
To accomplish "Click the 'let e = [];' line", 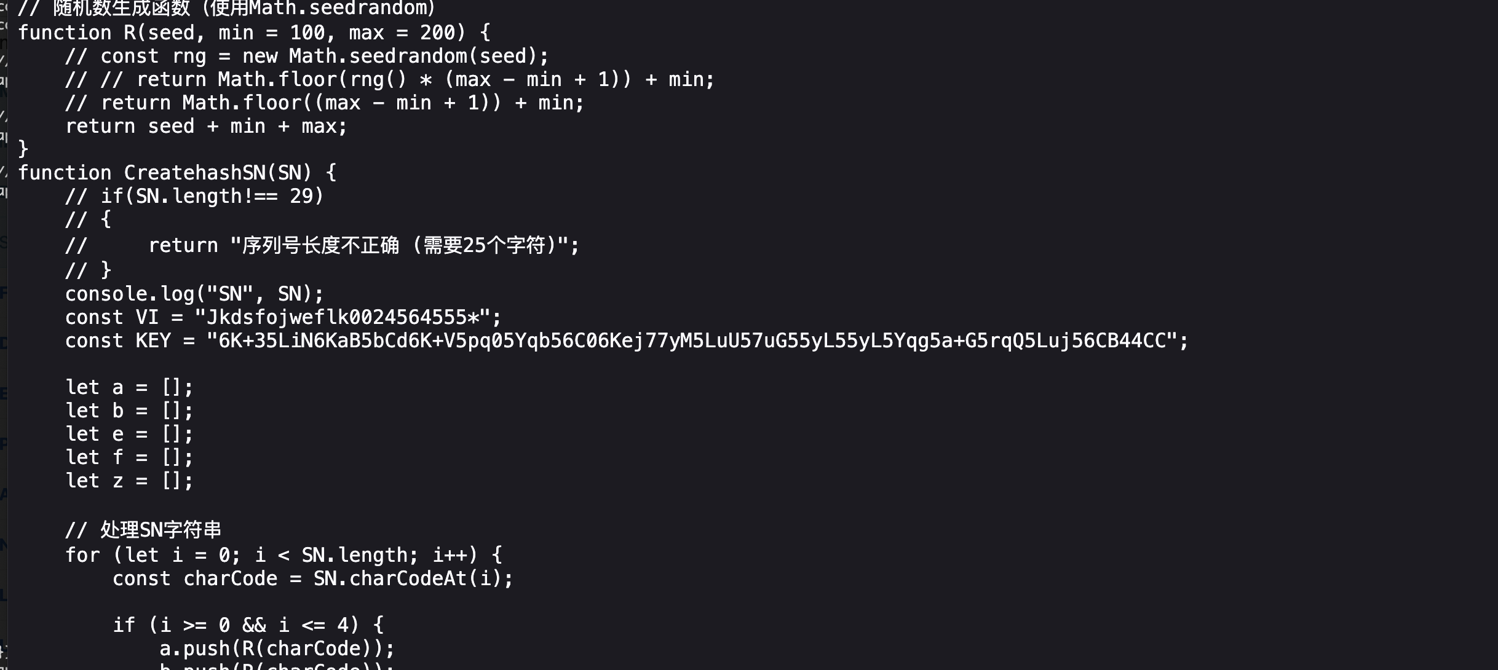I will 129,434.
